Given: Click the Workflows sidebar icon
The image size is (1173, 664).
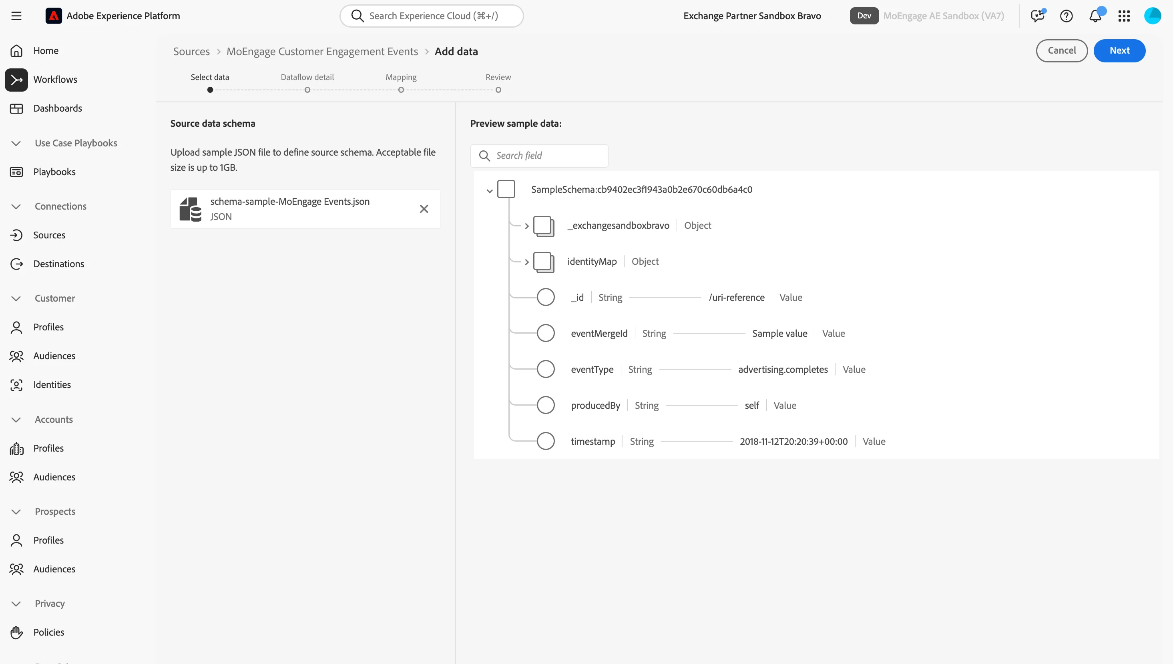Looking at the screenshot, I should point(16,80).
